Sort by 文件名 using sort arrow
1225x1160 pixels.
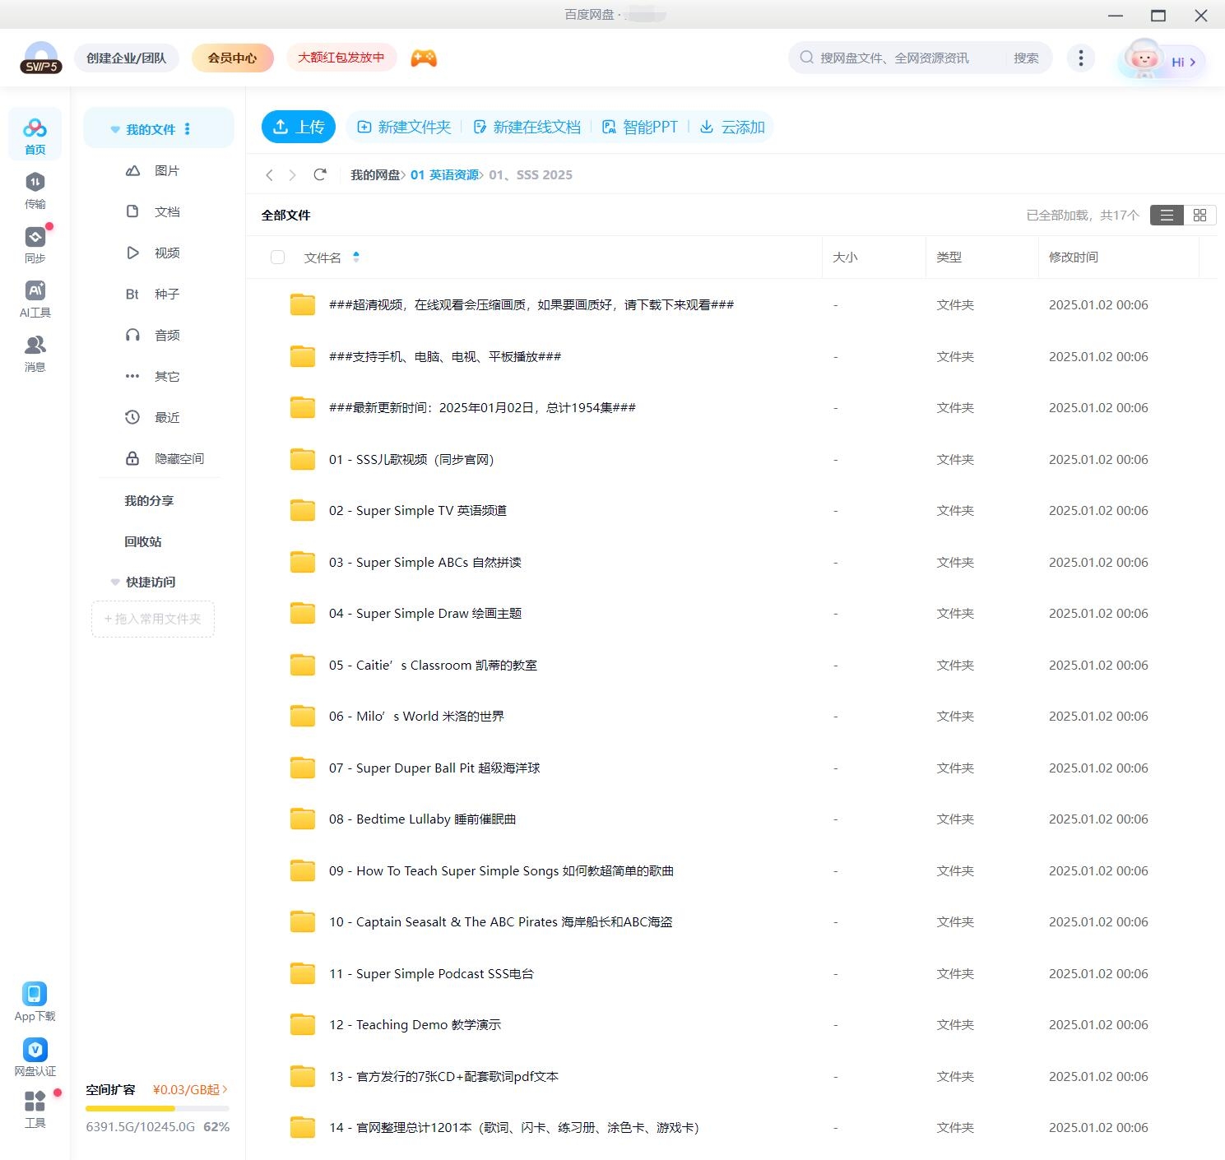click(356, 257)
